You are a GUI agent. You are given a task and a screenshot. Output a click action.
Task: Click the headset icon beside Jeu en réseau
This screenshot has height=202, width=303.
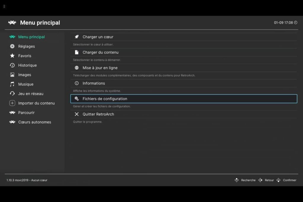(x=12, y=94)
